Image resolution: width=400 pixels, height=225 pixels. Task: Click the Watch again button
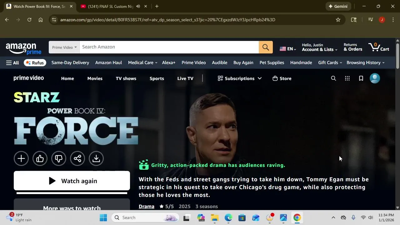[72, 181]
